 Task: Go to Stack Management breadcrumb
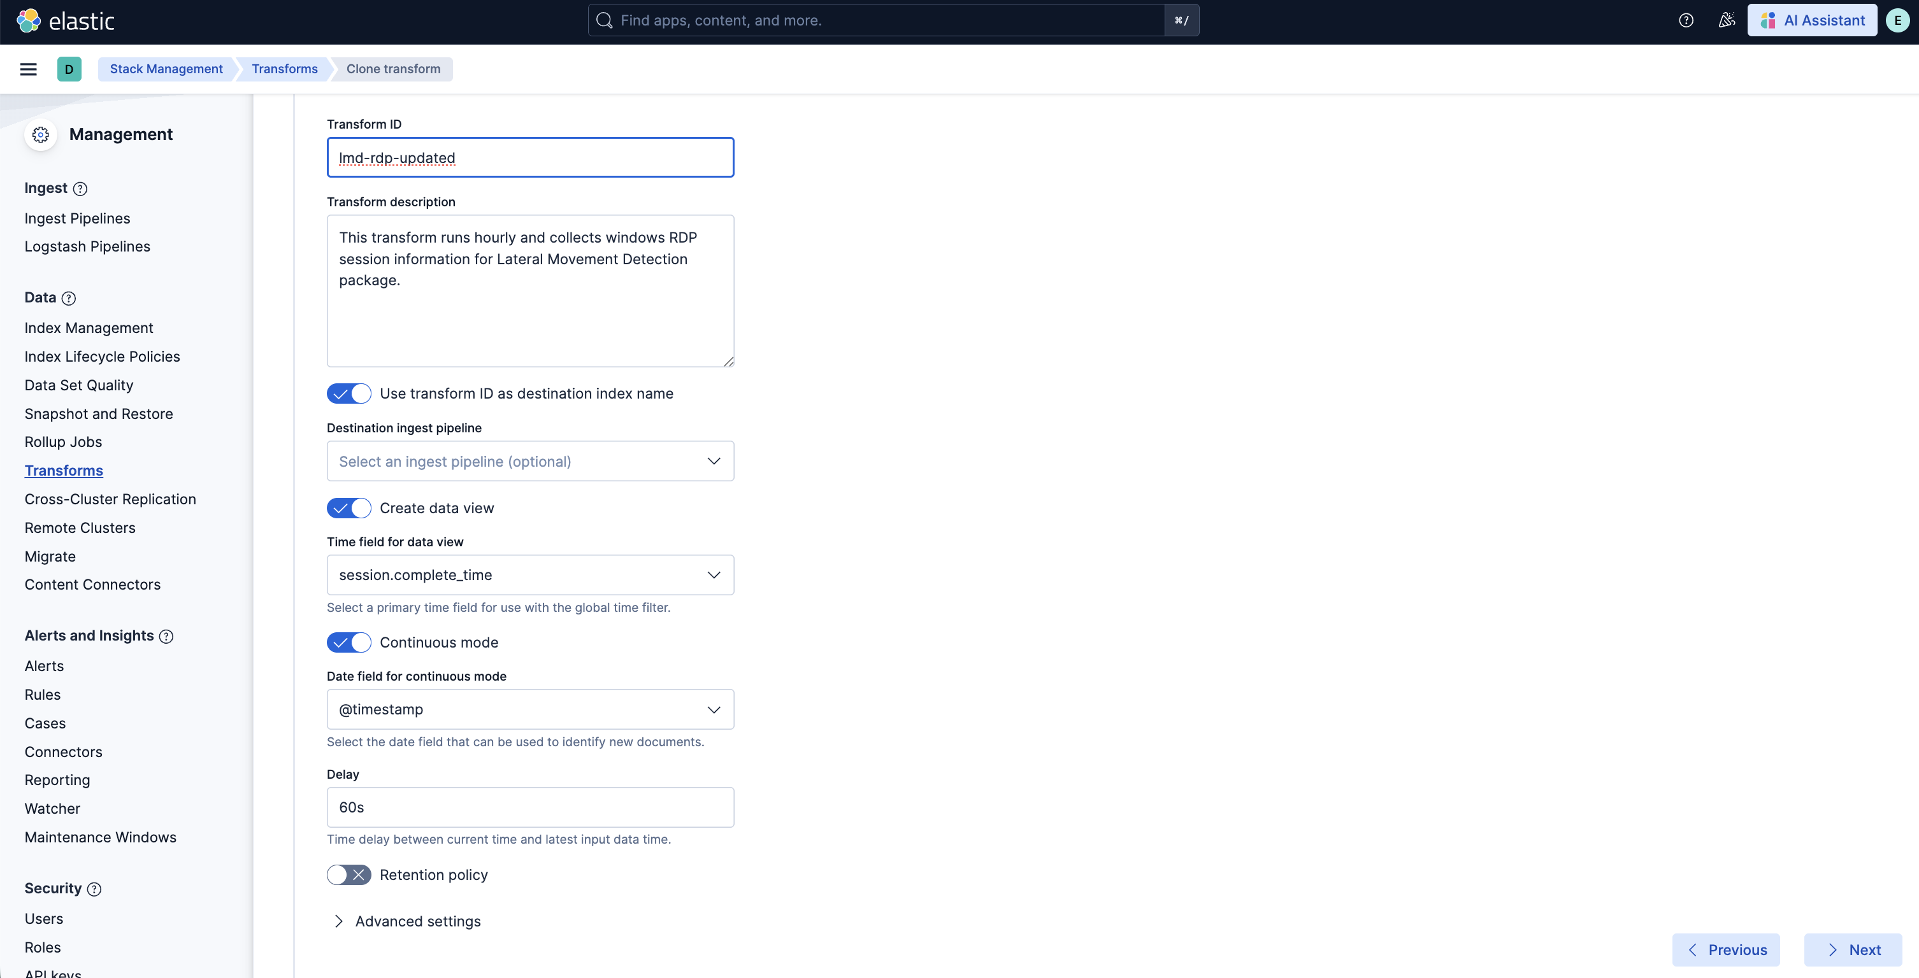166,69
